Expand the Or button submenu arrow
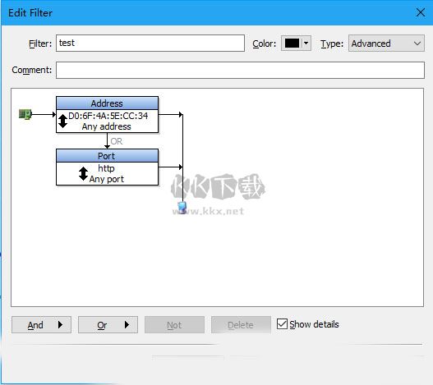Screen dimensions: 433x385 [127, 324]
